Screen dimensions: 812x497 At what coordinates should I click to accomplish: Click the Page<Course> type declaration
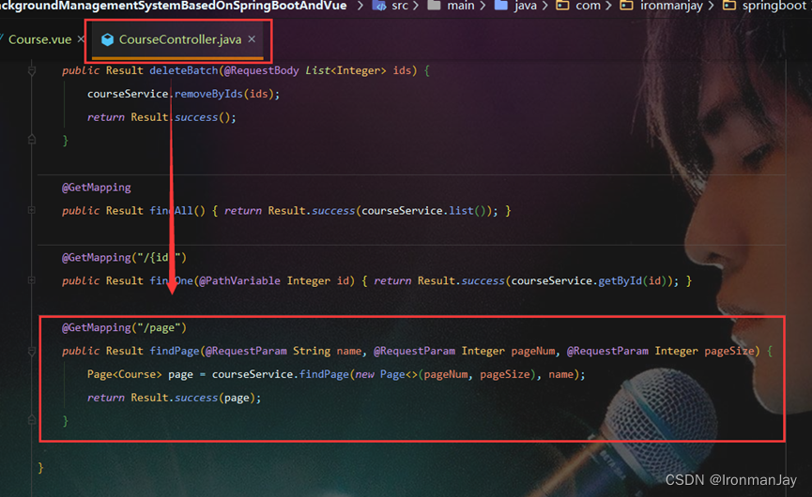coord(124,374)
